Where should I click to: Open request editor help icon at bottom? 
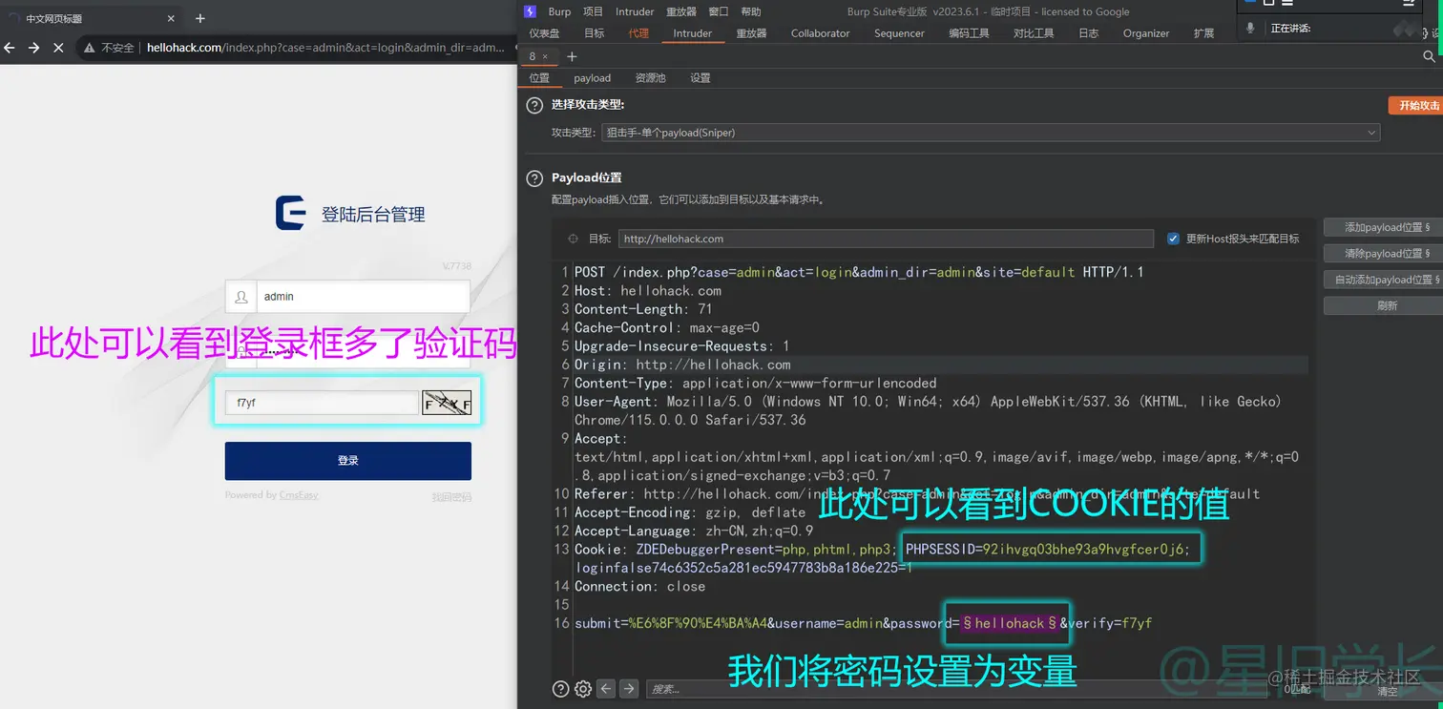point(561,688)
